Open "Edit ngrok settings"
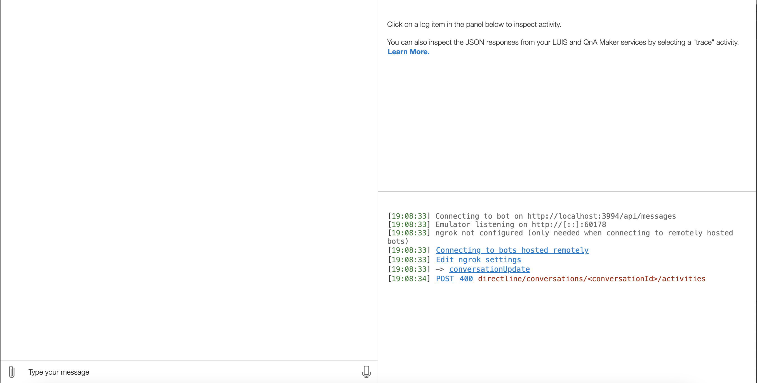The width and height of the screenshot is (757, 383). [478, 260]
